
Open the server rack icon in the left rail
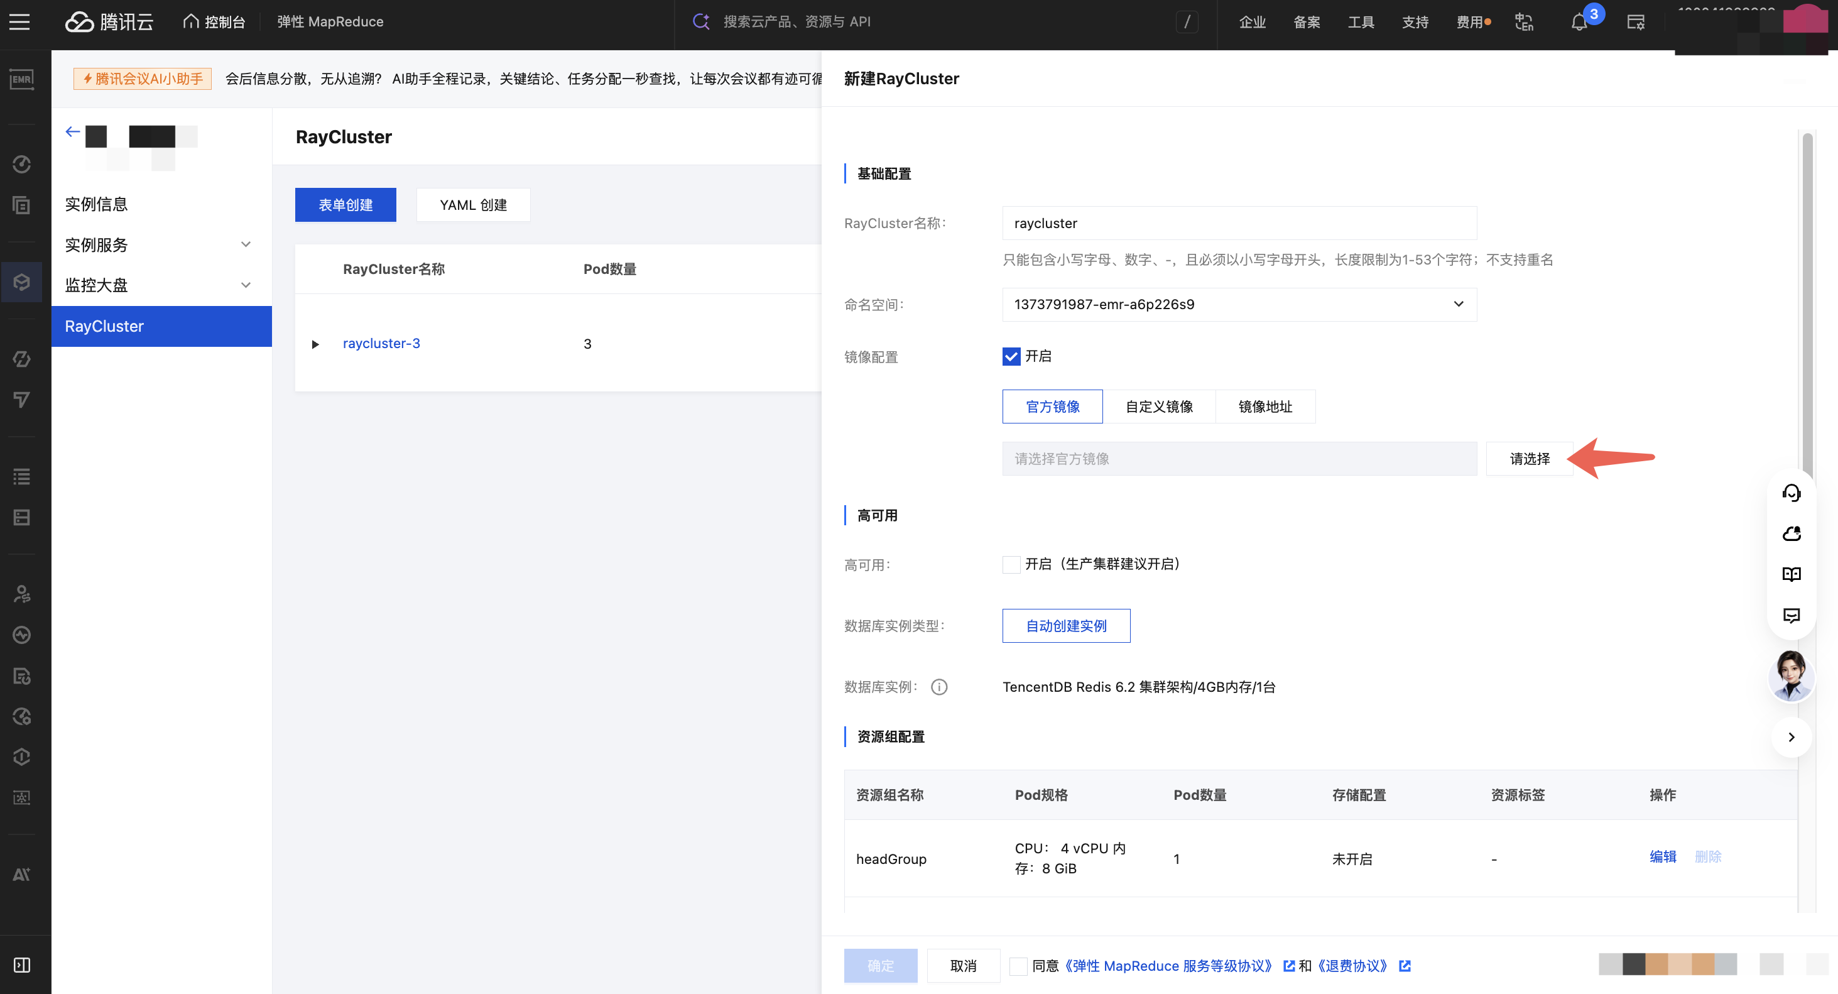pyautogui.click(x=21, y=517)
